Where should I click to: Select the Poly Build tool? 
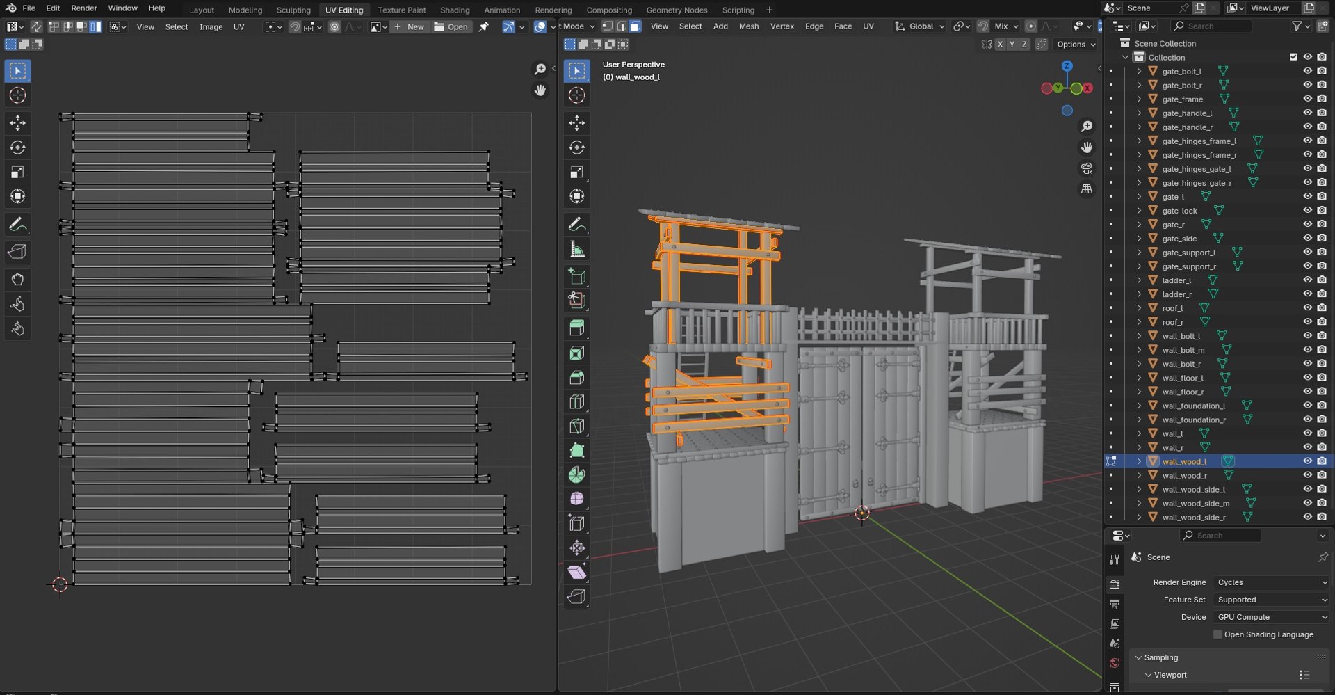pyautogui.click(x=576, y=451)
